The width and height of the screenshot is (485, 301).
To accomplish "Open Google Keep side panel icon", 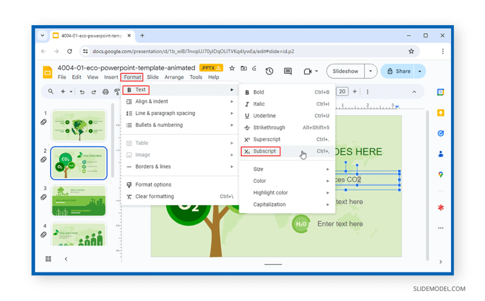I will [441, 113].
